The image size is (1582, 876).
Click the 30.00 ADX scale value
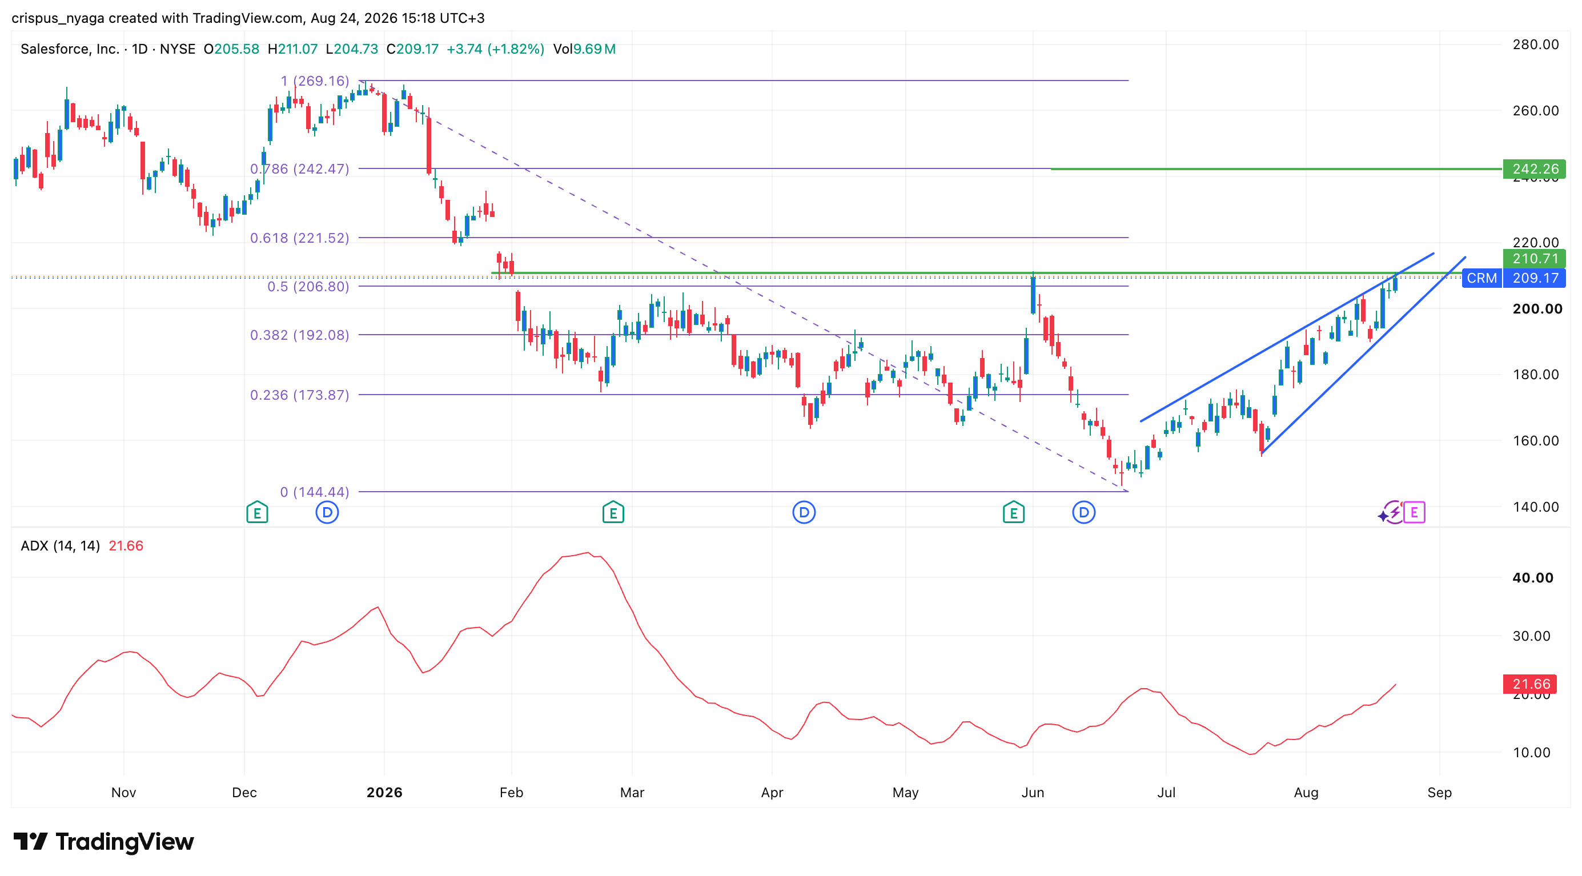1532,636
